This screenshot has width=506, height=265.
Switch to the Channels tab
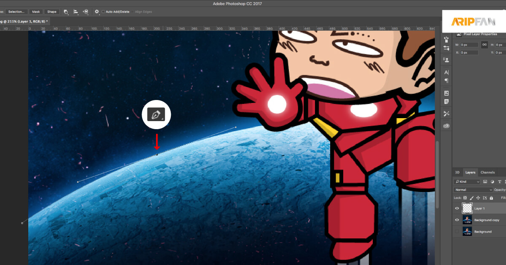point(487,172)
